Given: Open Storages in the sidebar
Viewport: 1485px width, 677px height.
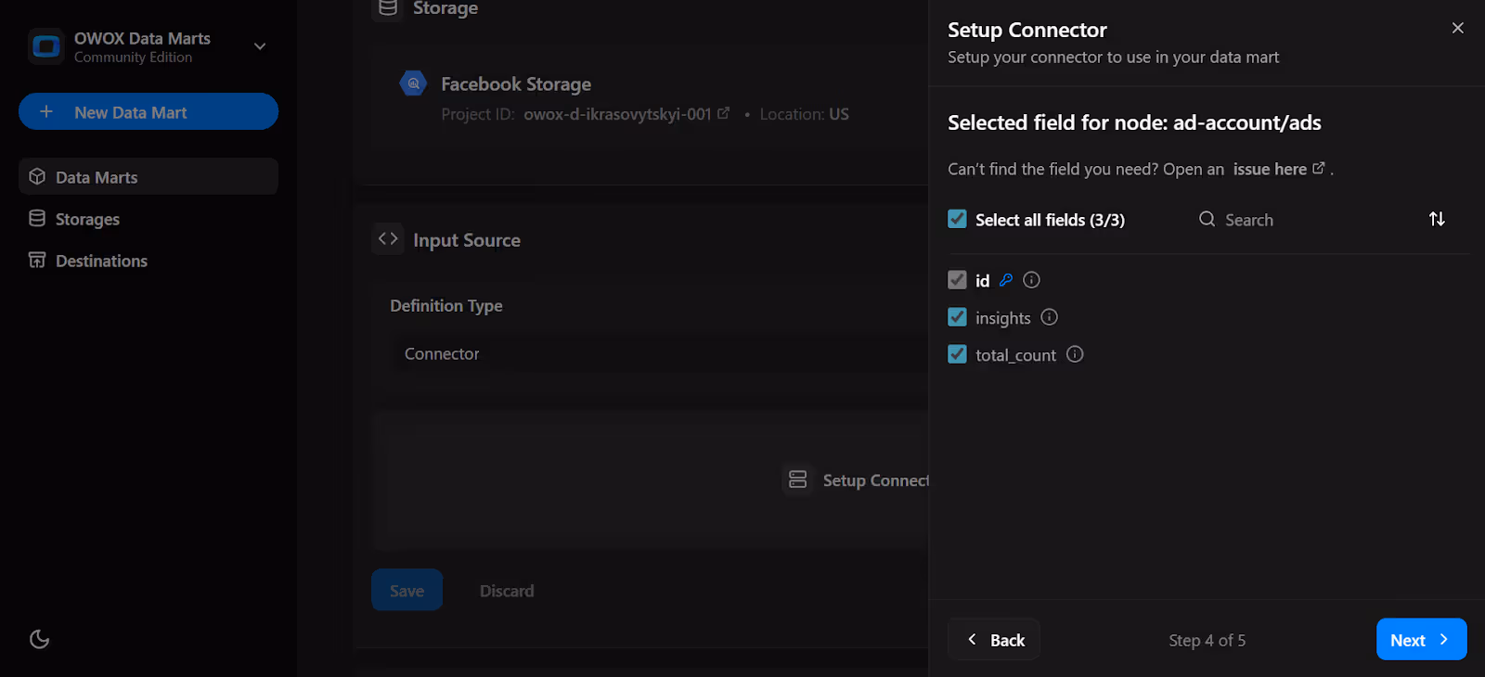Looking at the screenshot, I should click(148, 219).
